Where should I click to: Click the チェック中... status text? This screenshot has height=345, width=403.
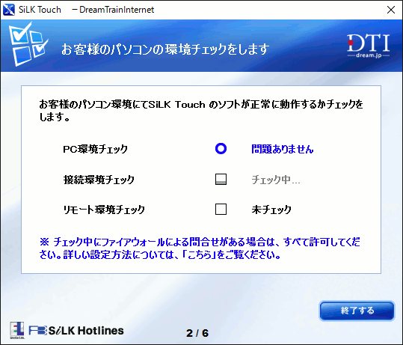point(275,180)
